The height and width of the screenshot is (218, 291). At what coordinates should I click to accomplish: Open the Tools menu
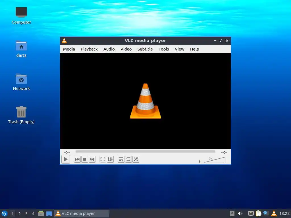tap(164, 49)
